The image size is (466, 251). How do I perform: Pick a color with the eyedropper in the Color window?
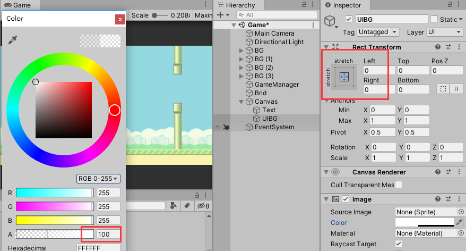click(x=13, y=39)
